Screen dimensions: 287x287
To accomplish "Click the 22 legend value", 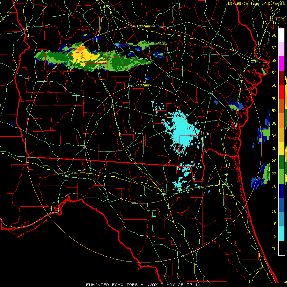I will [274, 173].
